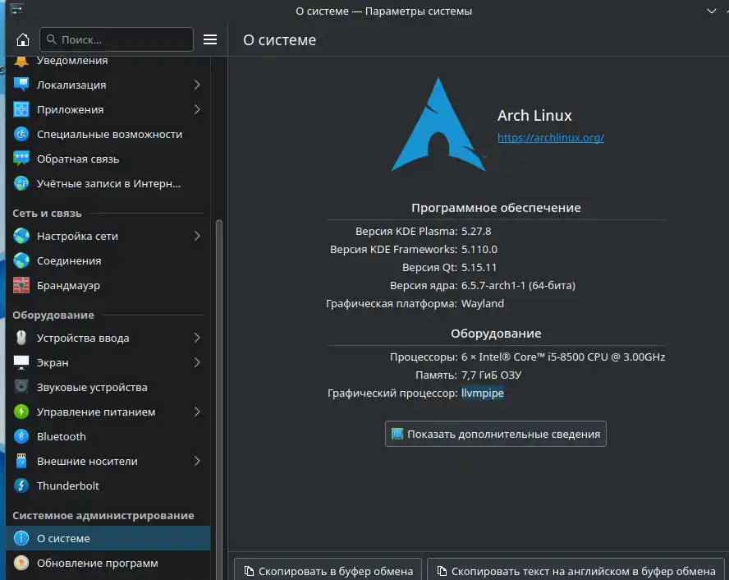729x580 pixels.
Task: Expand the Экран submenu arrow
Action: [x=197, y=362]
